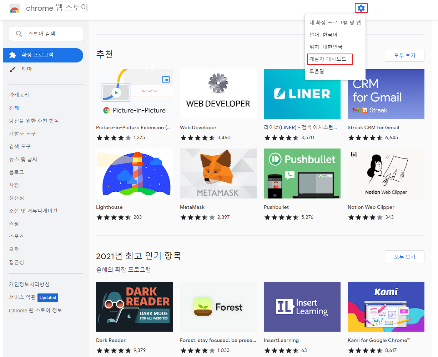438x357 pixels.
Task: Select the 스포츠 category
Action: tap(16, 236)
